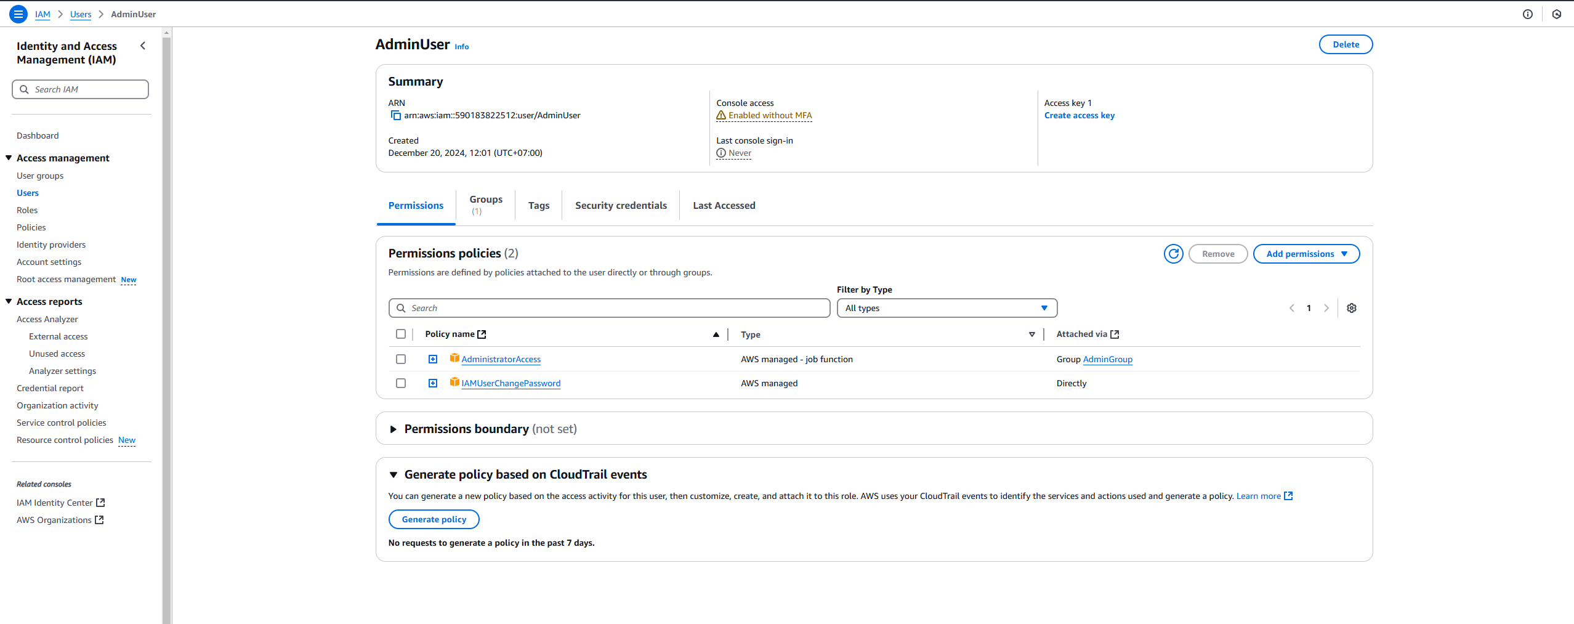Click the IAM Identity Center external icon
The width and height of the screenshot is (1574, 624).
click(100, 503)
